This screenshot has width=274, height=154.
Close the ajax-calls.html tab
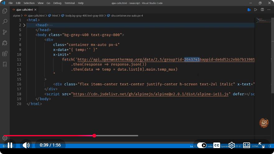(35, 10)
